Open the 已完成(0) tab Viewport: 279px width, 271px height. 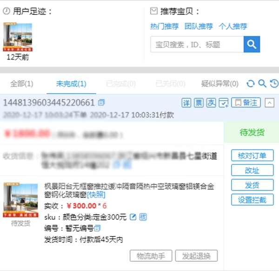pos(121,83)
